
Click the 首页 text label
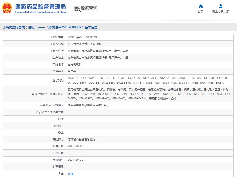[x=201, y=12]
